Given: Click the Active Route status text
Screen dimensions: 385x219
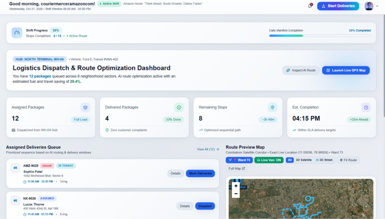Looking at the screenshot, I should tap(77, 36).
